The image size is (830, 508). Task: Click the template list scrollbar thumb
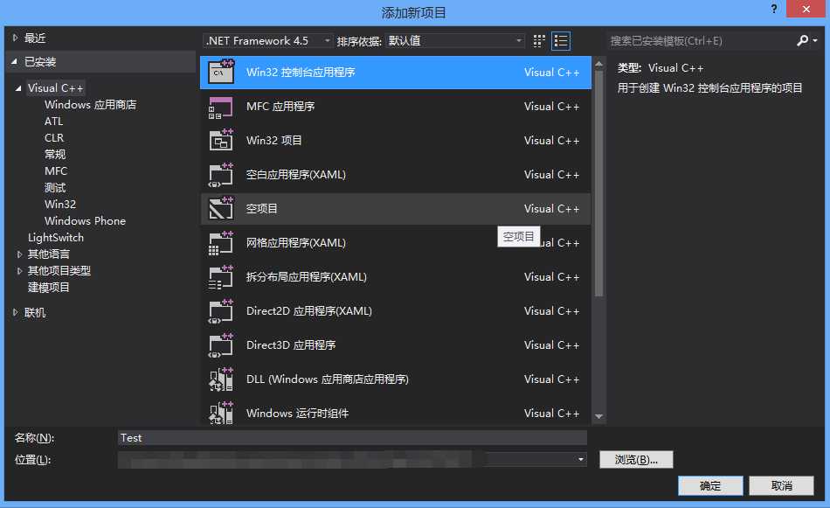point(598,183)
